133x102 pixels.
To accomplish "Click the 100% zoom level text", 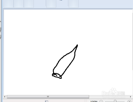I will [94, 101].
